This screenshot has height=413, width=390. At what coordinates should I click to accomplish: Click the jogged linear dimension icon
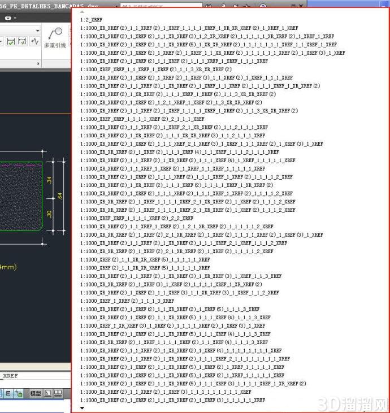point(35,41)
